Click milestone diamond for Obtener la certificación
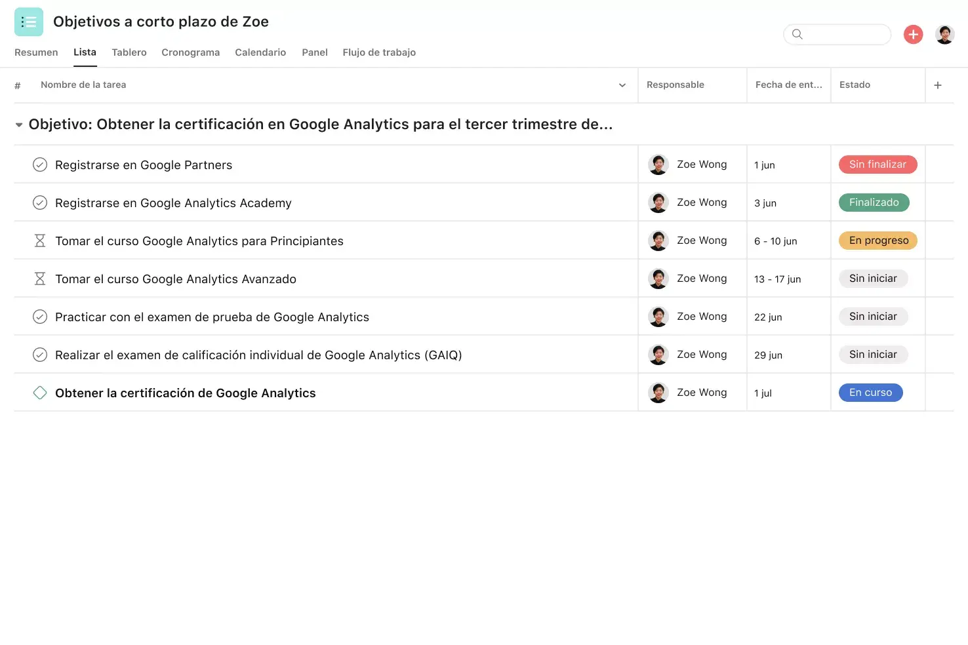 tap(40, 393)
